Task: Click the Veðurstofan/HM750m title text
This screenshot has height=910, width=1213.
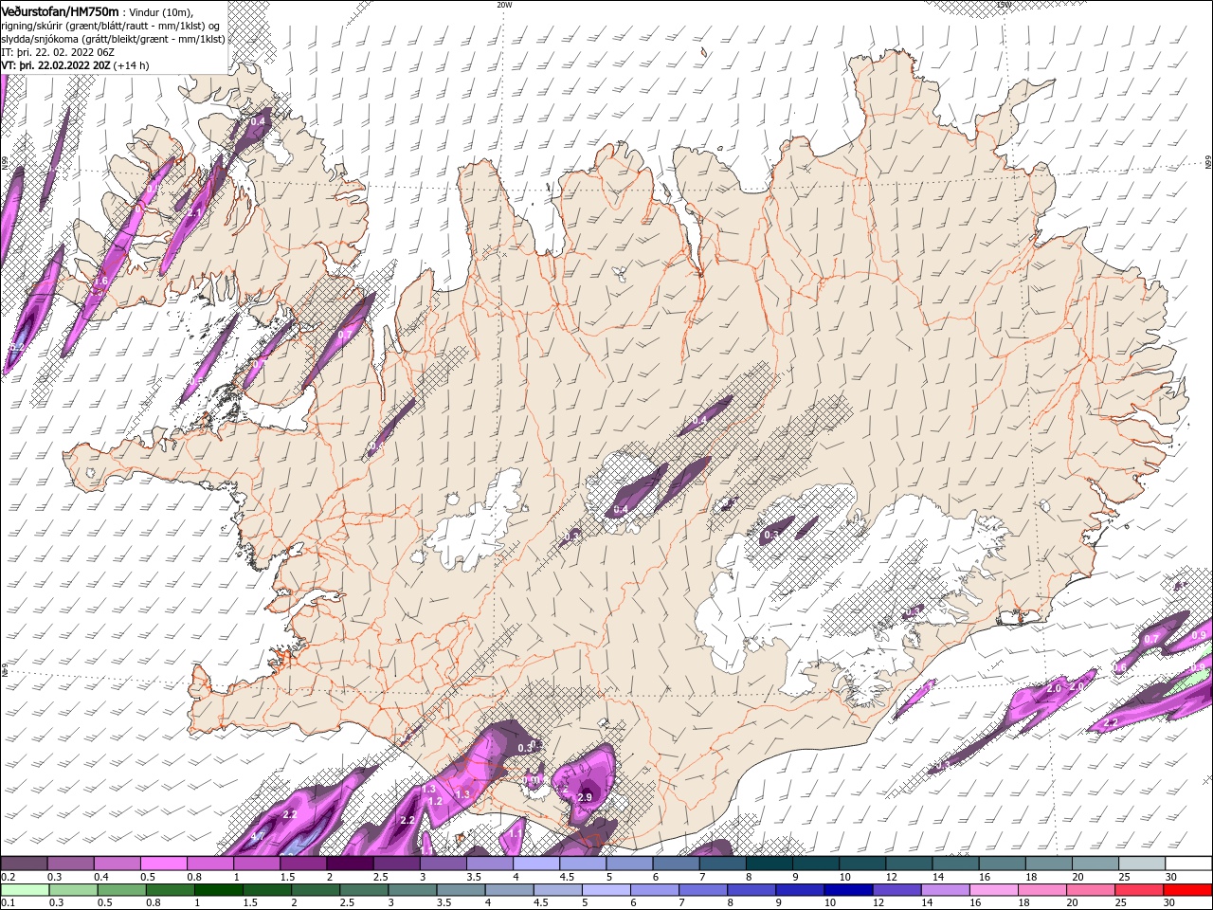Action: tap(60, 10)
